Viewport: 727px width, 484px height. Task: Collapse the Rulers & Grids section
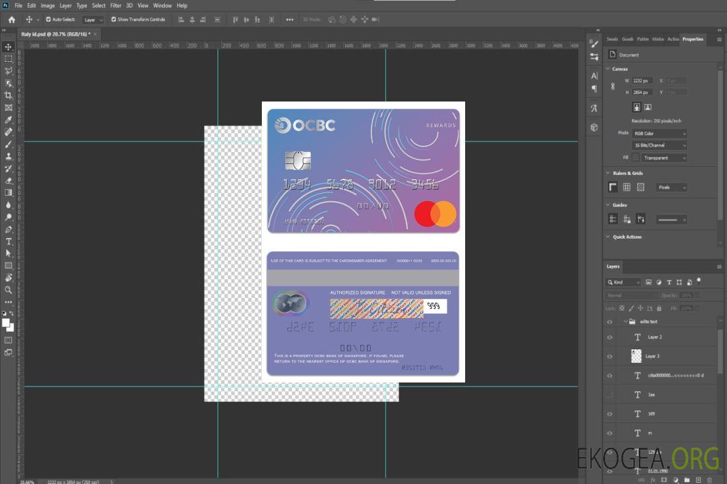click(608, 173)
